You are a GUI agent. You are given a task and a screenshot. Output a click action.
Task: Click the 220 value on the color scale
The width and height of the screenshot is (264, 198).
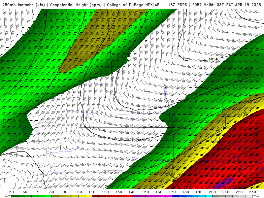point(239,192)
